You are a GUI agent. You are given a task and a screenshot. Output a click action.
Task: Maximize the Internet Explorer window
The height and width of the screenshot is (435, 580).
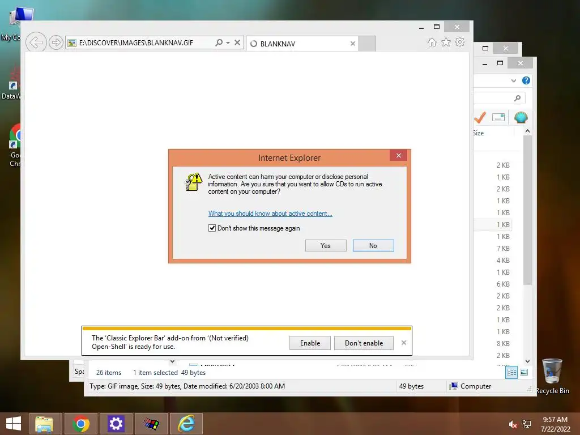click(x=437, y=27)
